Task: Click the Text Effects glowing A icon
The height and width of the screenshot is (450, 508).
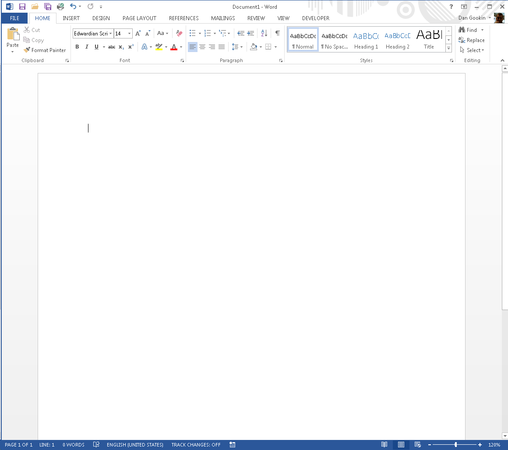Action: point(144,47)
